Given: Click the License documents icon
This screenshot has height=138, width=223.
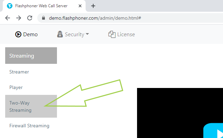Looking at the screenshot, I should [112, 34].
